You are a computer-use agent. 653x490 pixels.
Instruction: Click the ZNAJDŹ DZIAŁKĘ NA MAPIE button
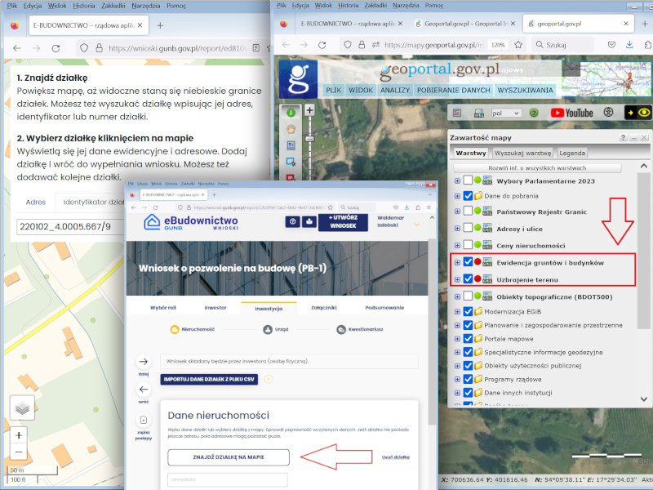[x=229, y=457]
